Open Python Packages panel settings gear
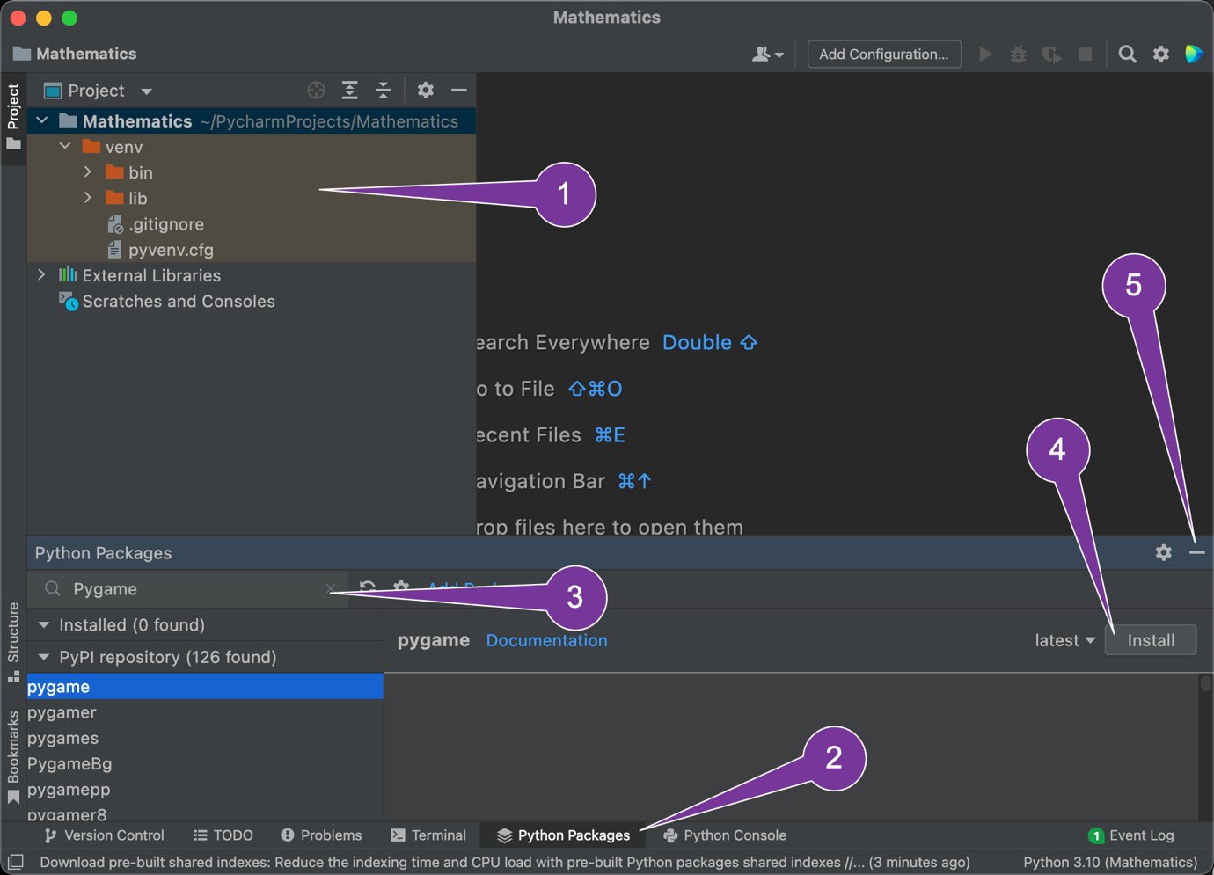This screenshot has height=875, width=1214. pyautogui.click(x=1164, y=552)
